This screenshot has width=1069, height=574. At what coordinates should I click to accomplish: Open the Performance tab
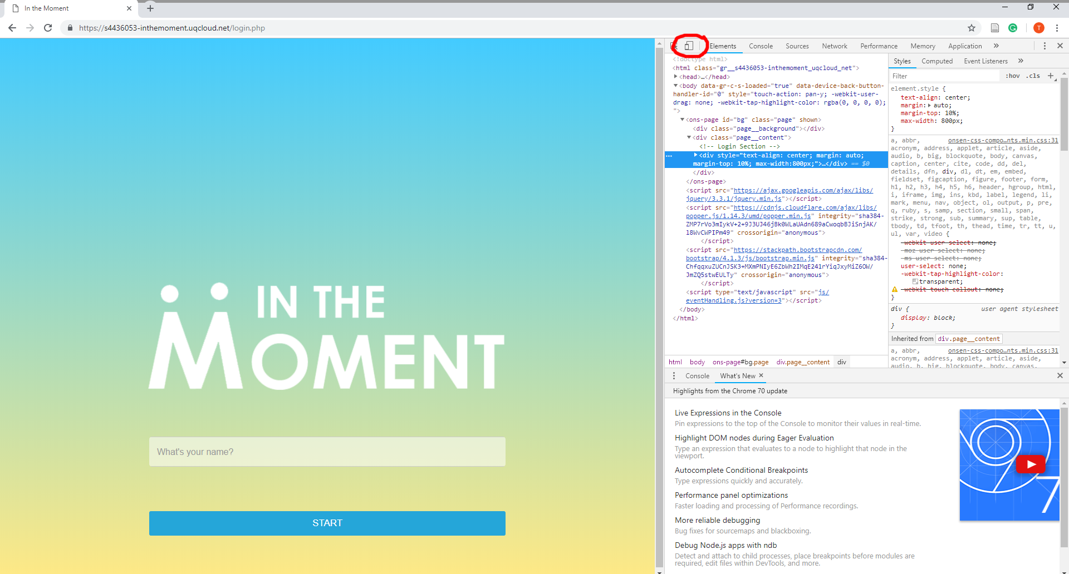[x=879, y=46]
